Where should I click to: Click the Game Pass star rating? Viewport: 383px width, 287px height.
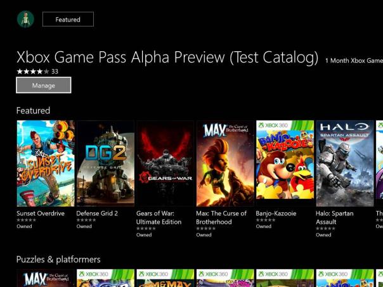pos(32,72)
